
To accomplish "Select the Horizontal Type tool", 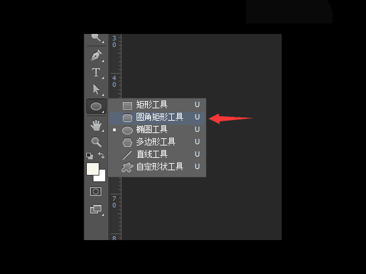I will point(96,72).
